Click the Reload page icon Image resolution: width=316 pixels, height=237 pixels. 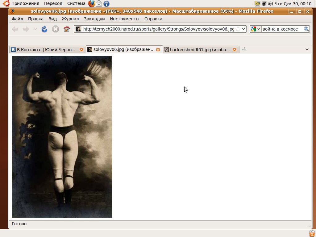coord(44,29)
